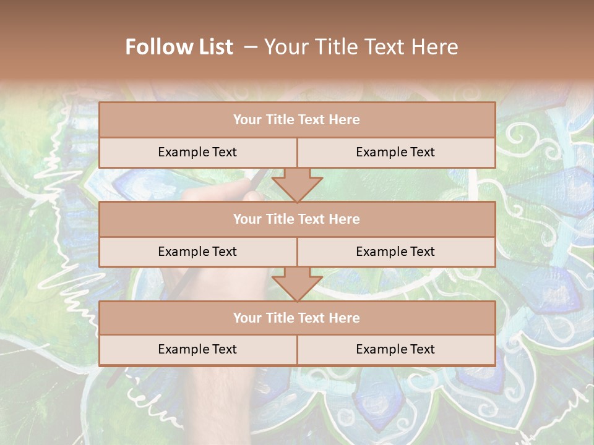Click right Example Text cell in bottom block
The height and width of the screenshot is (445, 594).
(x=396, y=350)
